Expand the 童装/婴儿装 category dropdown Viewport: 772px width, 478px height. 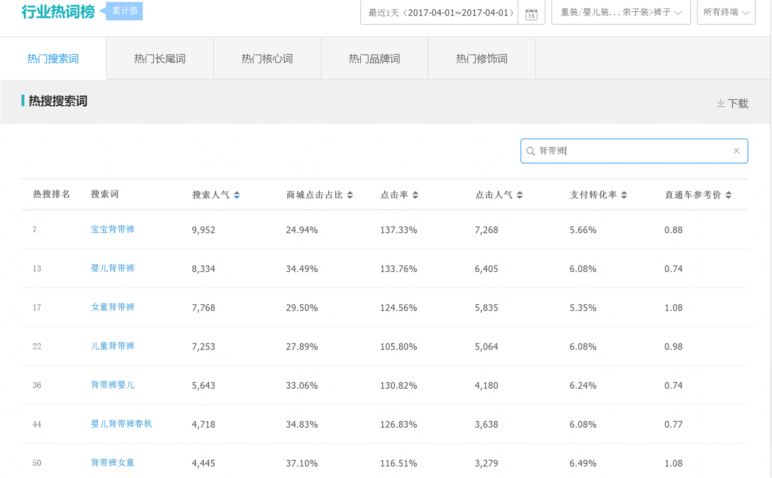[620, 13]
